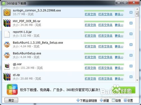Select the BaiduAlbumSetup.exe file name
Image resolution: width=141 pixels, height=105 pixels.
pos(27,53)
